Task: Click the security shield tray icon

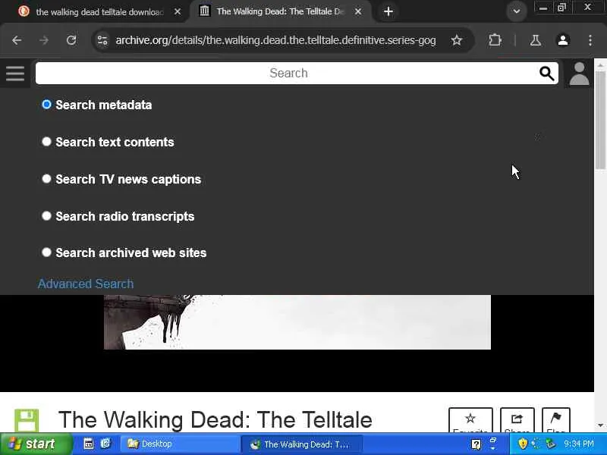Action: [523, 444]
